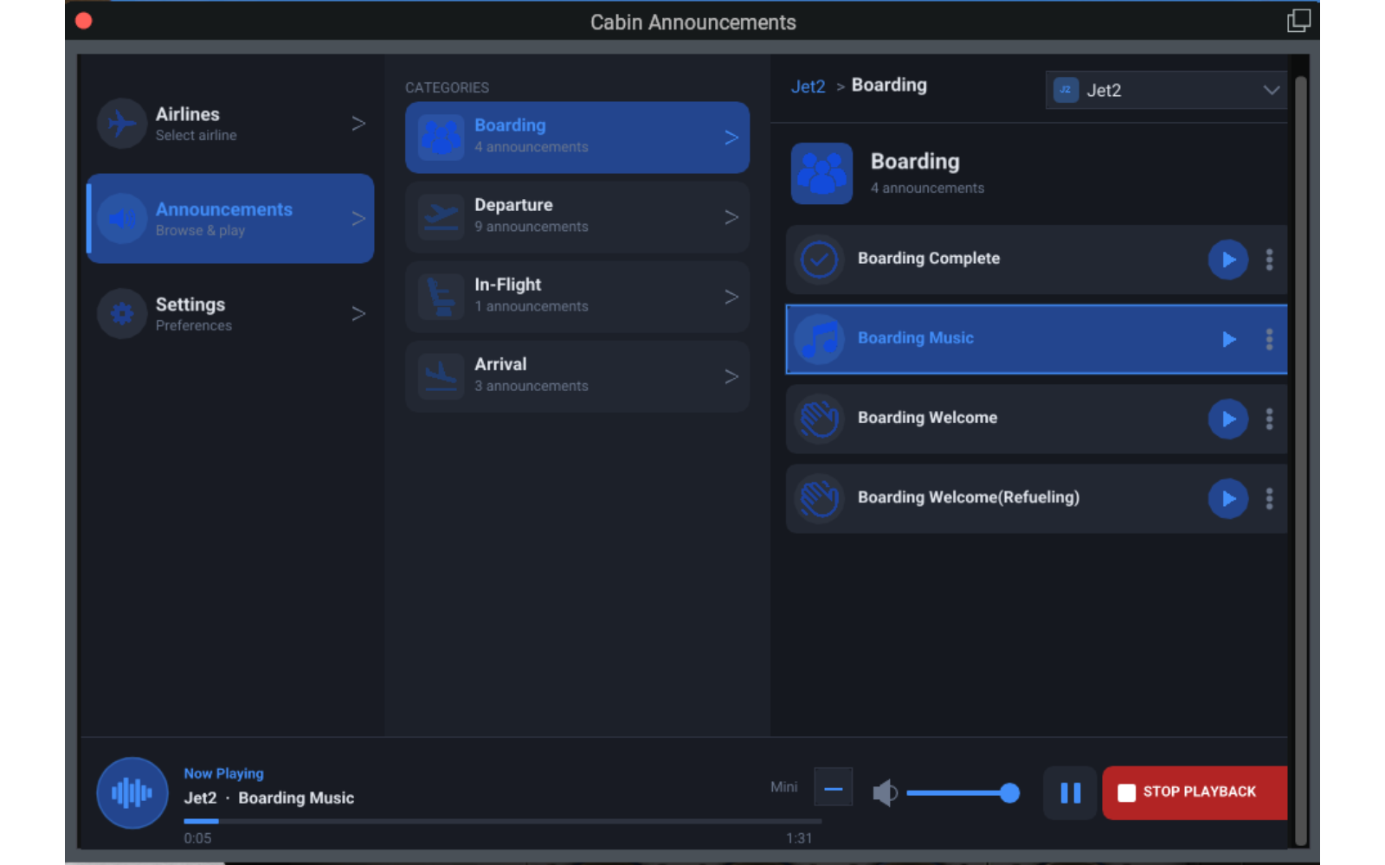This screenshot has height=865, width=1385.
Task: Click the 0:05 elapsed time text
Action: 197,838
